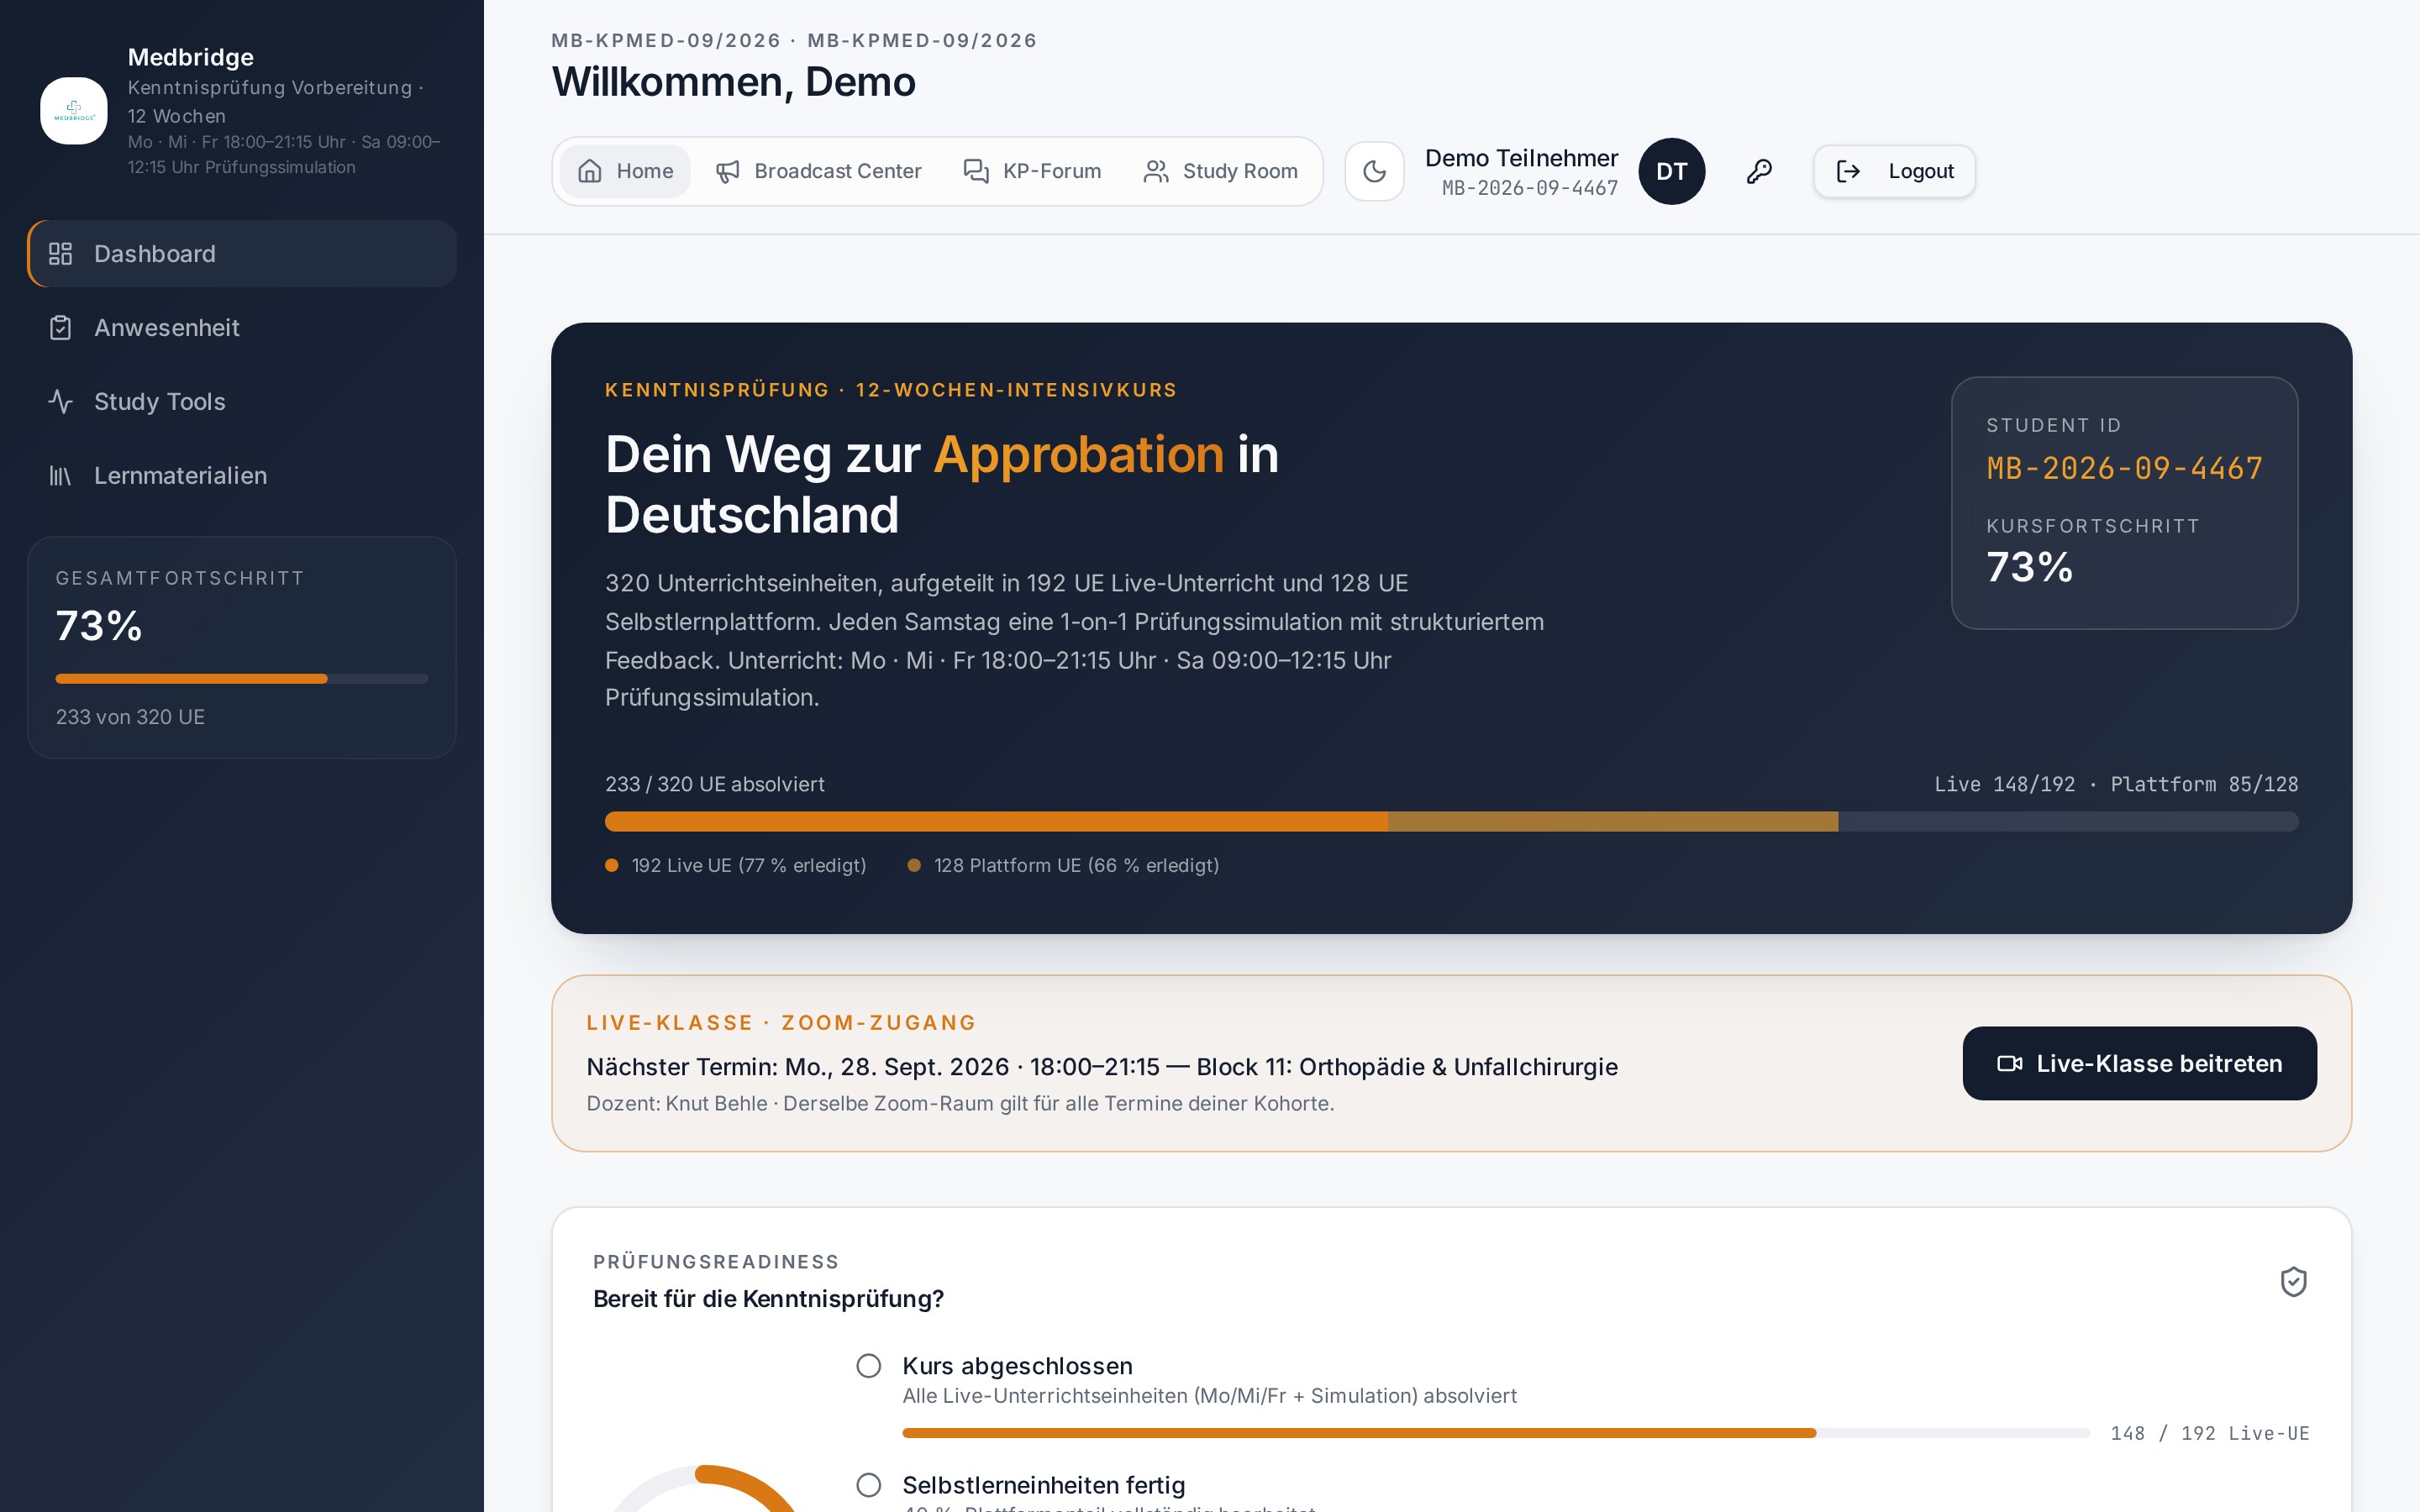Viewport: 2420px width, 1512px height.
Task: Click the Medbridge logo icon
Action: [73, 111]
